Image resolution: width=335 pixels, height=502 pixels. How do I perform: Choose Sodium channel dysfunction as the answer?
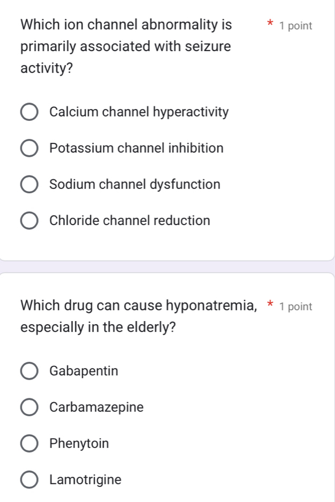(x=30, y=184)
